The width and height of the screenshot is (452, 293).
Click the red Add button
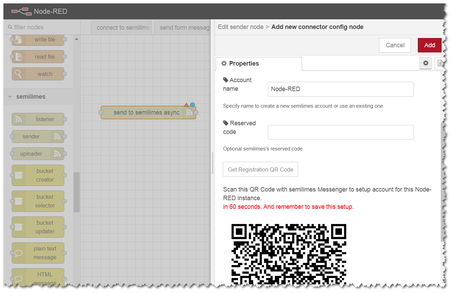coord(430,45)
